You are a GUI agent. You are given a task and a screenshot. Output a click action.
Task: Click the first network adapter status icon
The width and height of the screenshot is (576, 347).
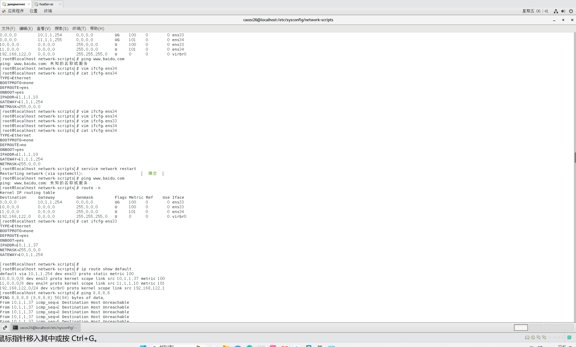[x=539, y=337]
